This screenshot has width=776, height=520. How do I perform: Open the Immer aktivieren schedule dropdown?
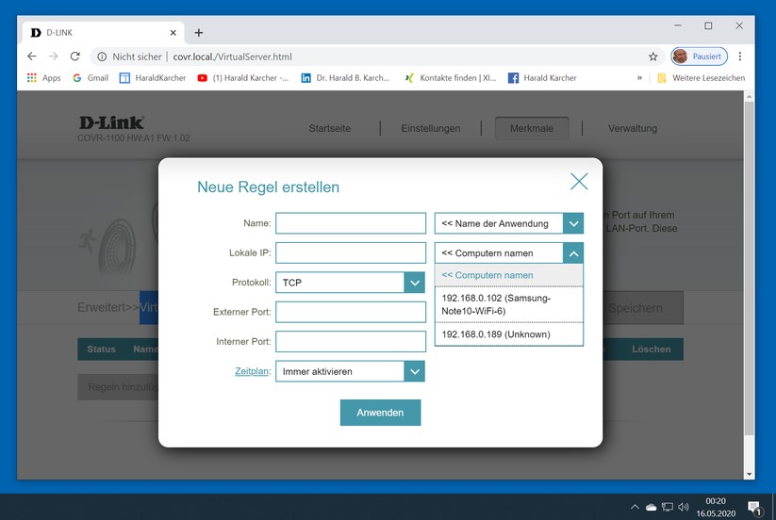(x=350, y=371)
